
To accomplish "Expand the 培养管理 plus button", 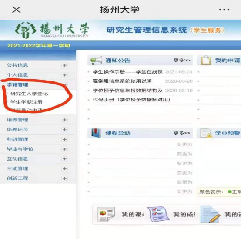I will click(x=64, y=120).
